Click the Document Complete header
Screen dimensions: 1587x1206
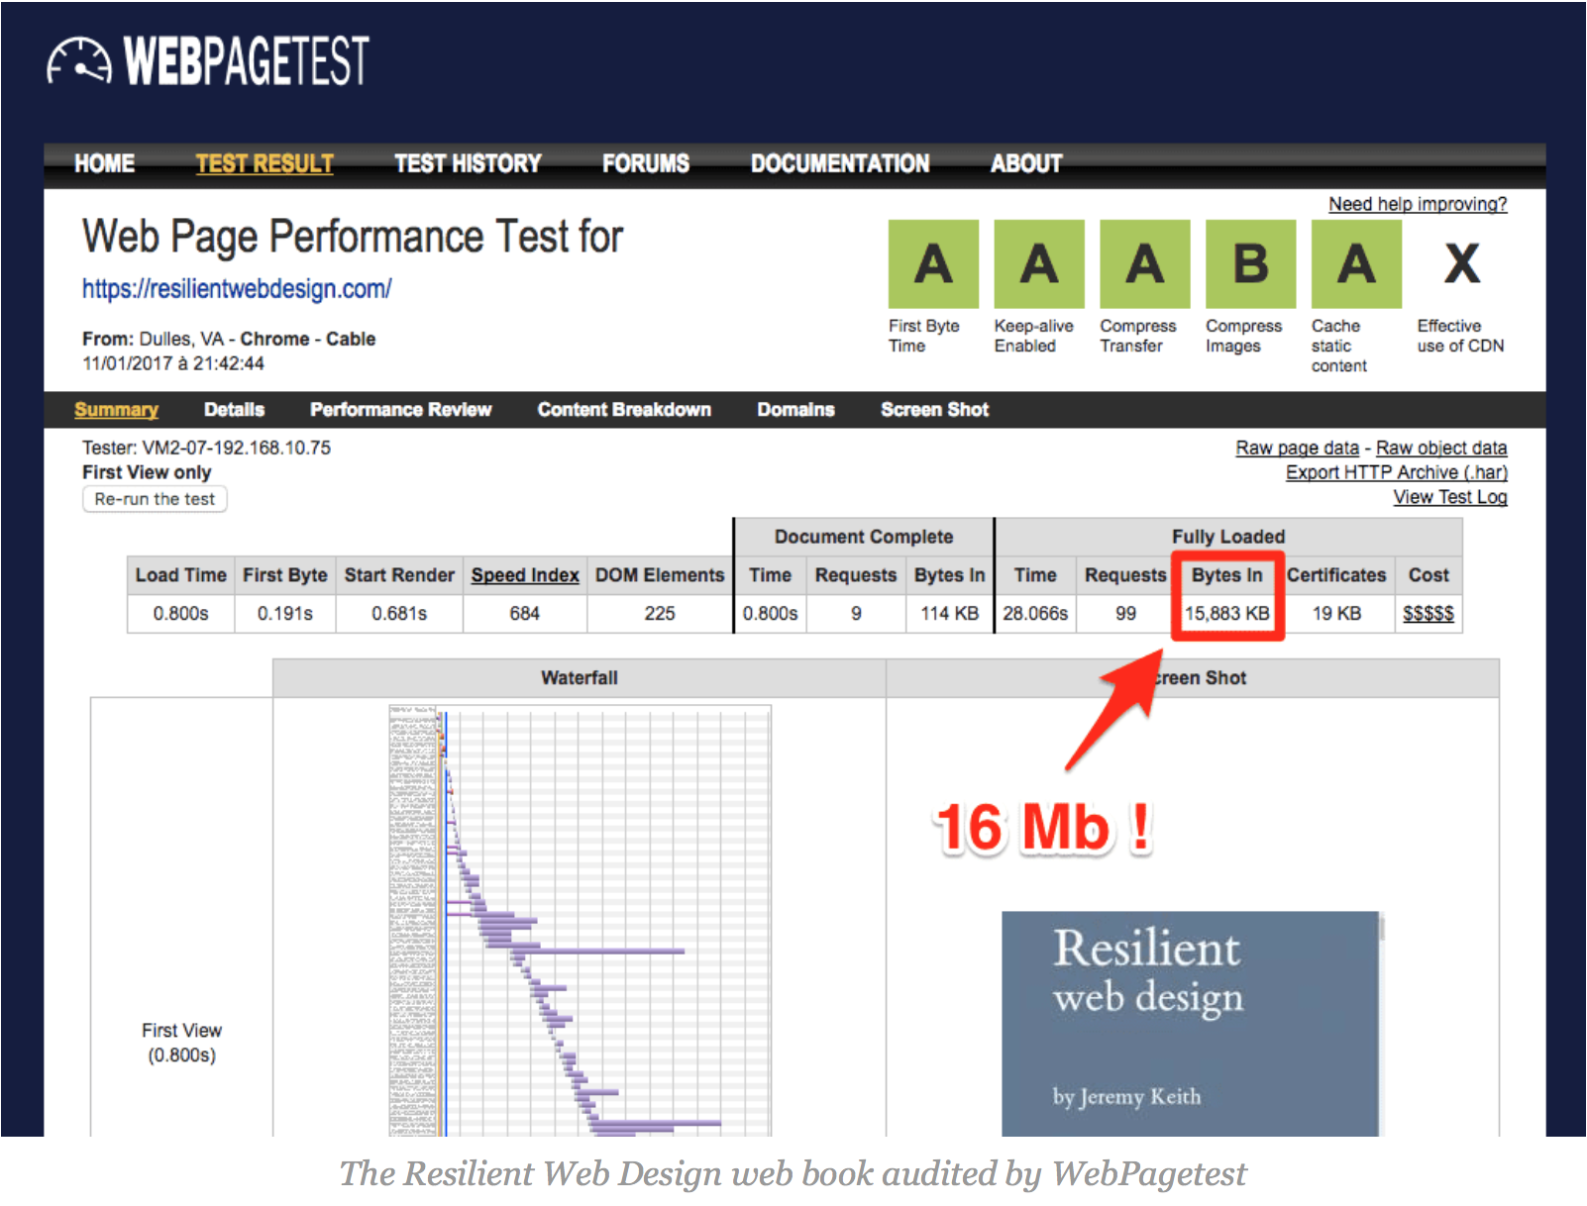(x=864, y=537)
